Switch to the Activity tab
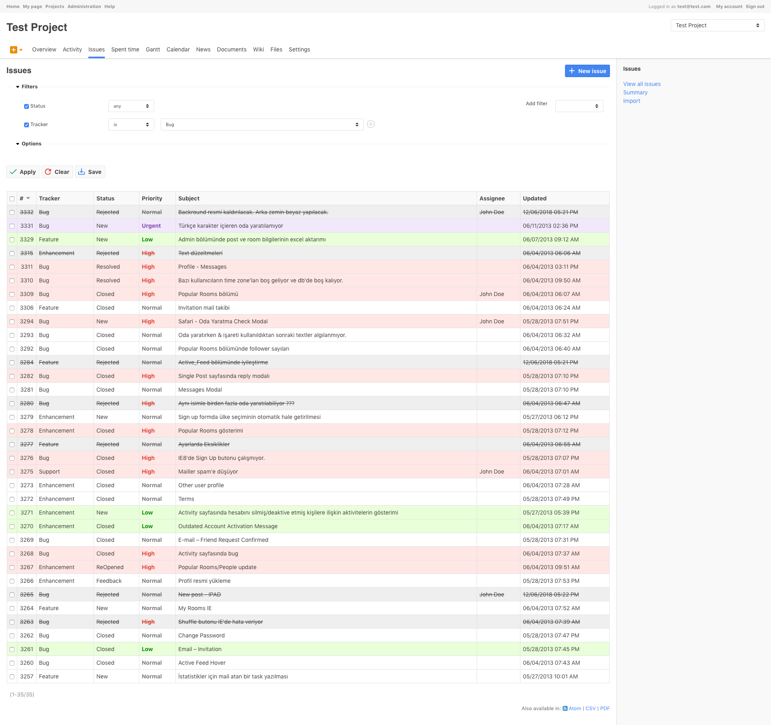 coord(71,49)
